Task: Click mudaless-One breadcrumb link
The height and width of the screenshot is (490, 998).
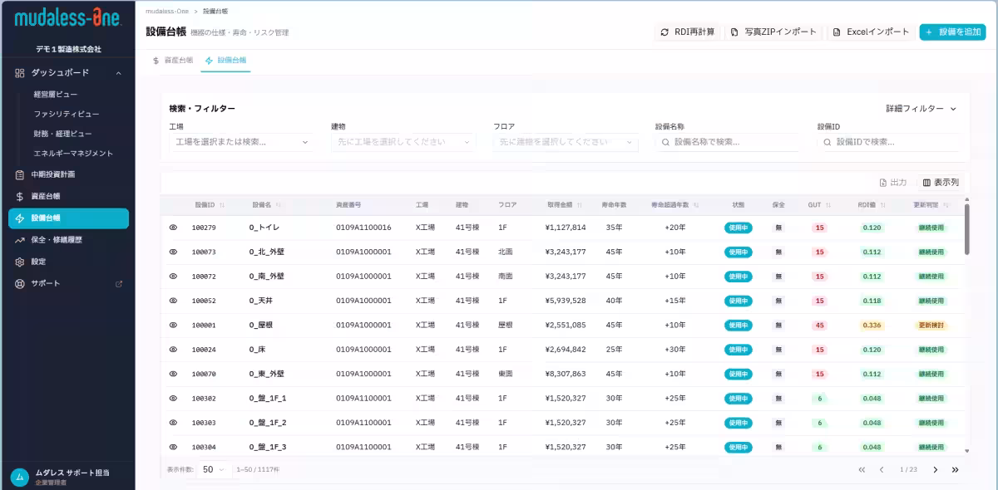Action: coord(167,11)
